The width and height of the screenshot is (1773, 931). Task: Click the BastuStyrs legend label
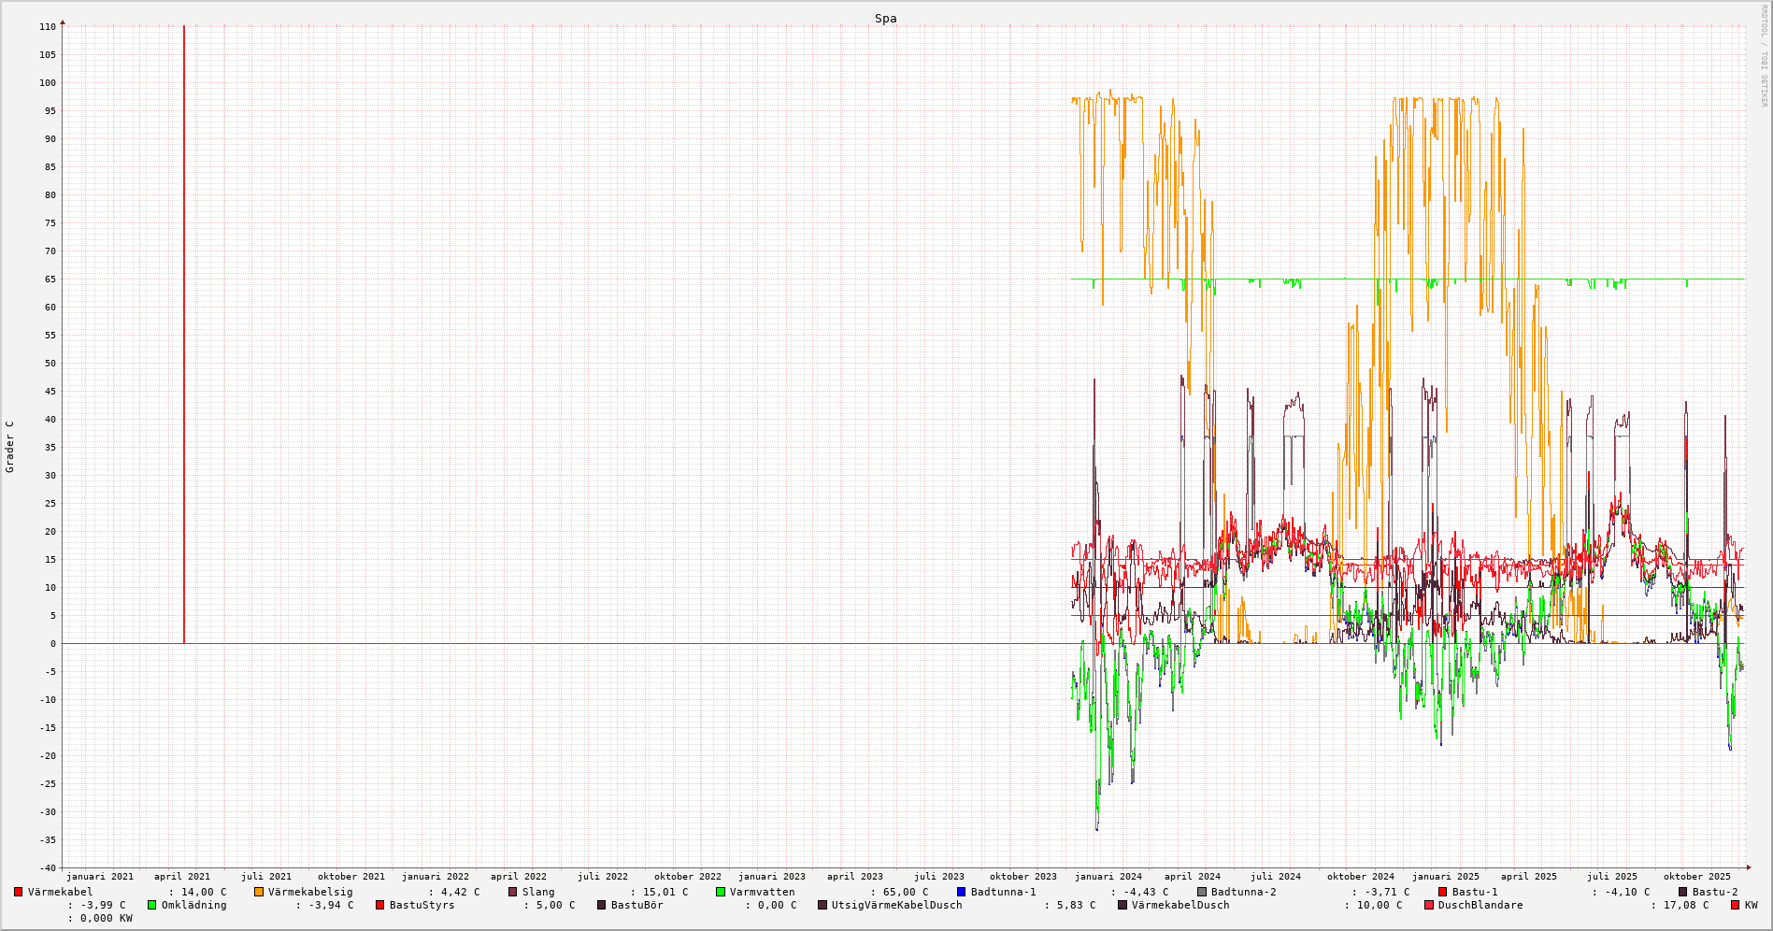pyautogui.click(x=422, y=905)
